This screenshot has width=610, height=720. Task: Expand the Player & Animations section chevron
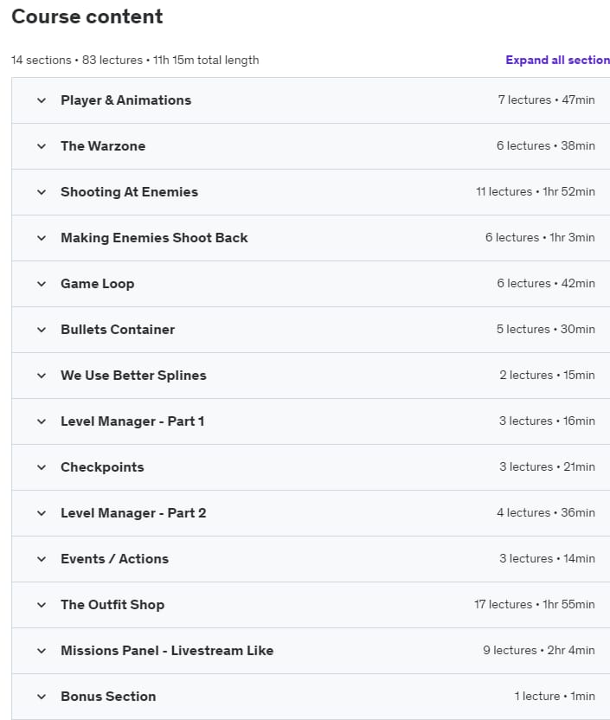tap(42, 100)
